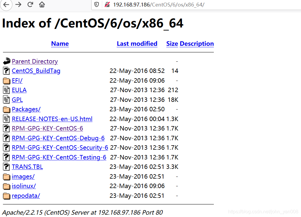The height and width of the screenshot is (217, 301).
Task: Click the images folder icon
Action: tap(6, 177)
